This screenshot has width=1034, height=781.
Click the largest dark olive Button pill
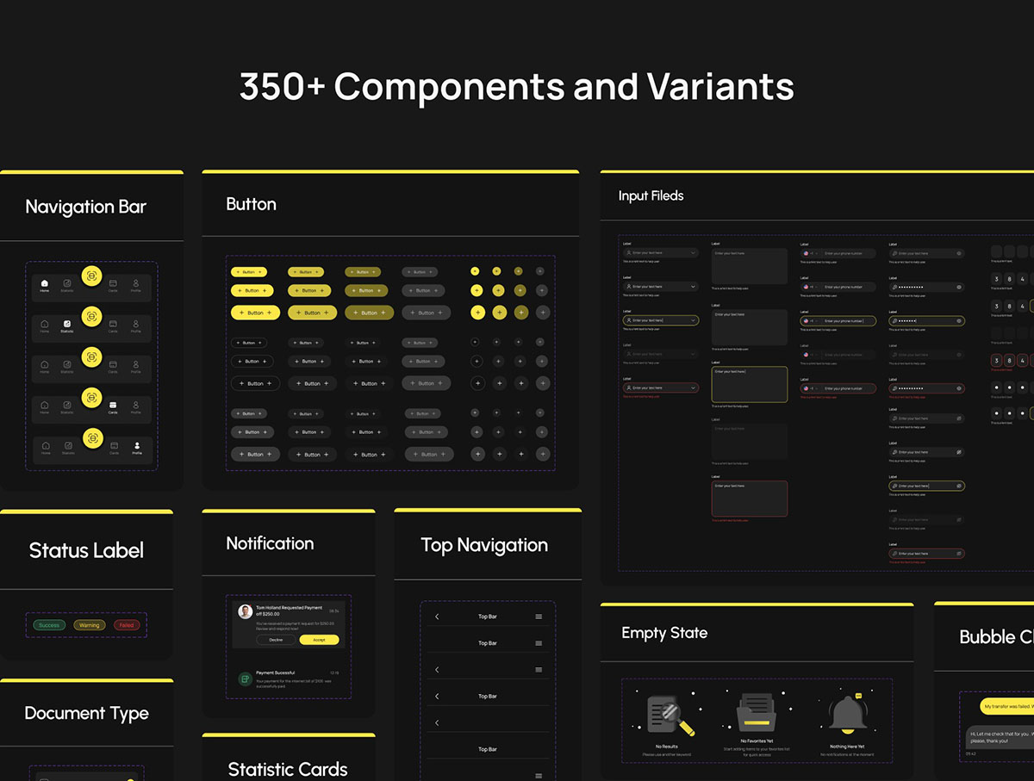[x=369, y=313]
